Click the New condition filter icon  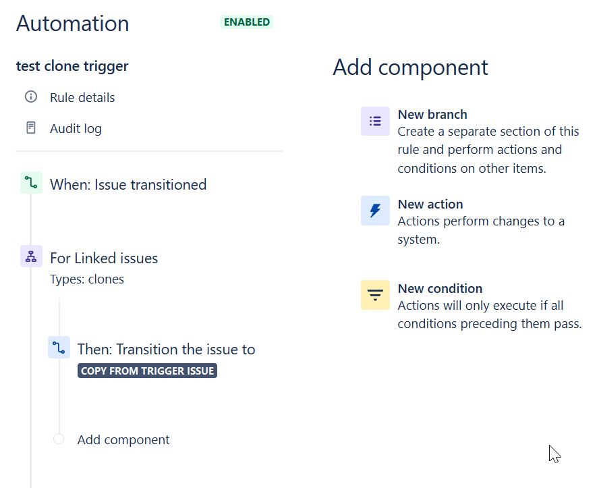(x=375, y=295)
